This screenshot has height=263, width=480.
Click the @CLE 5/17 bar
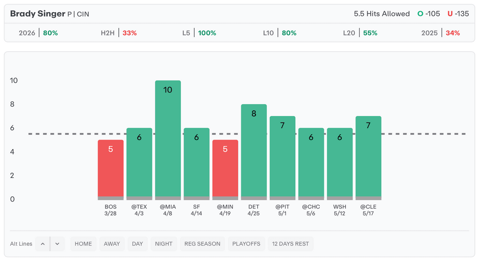(368, 158)
